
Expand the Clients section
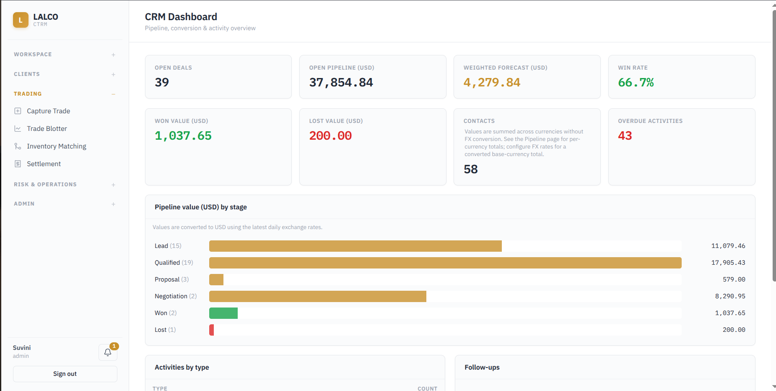point(113,74)
